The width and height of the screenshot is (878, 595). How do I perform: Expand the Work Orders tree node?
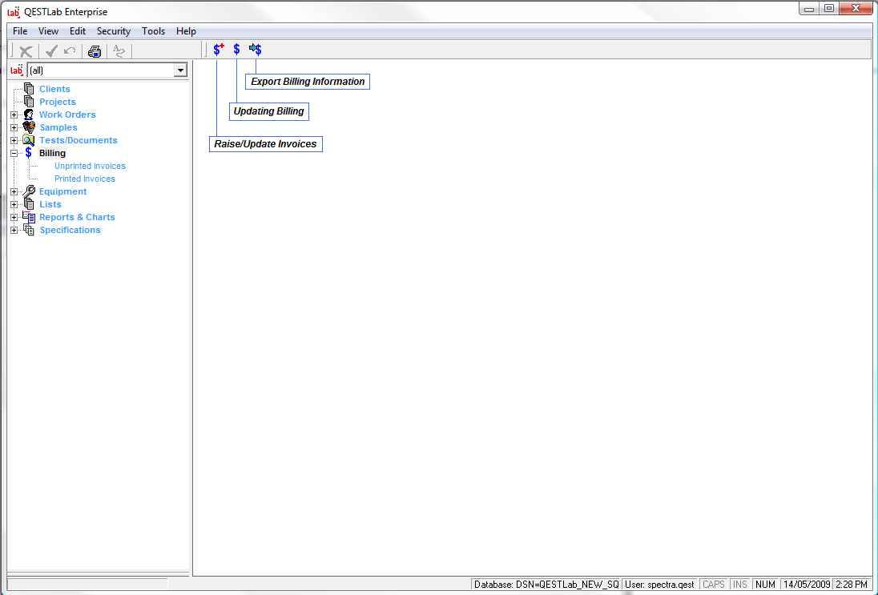pyautogui.click(x=14, y=115)
